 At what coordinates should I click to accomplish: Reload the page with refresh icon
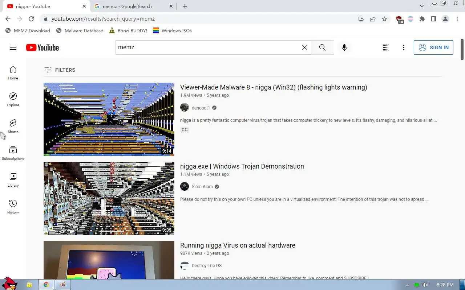pos(31,19)
